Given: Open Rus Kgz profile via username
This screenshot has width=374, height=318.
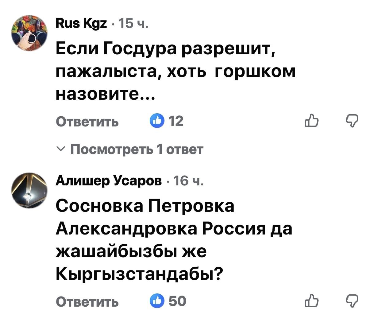Looking at the screenshot, I should pyautogui.click(x=82, y=23).
